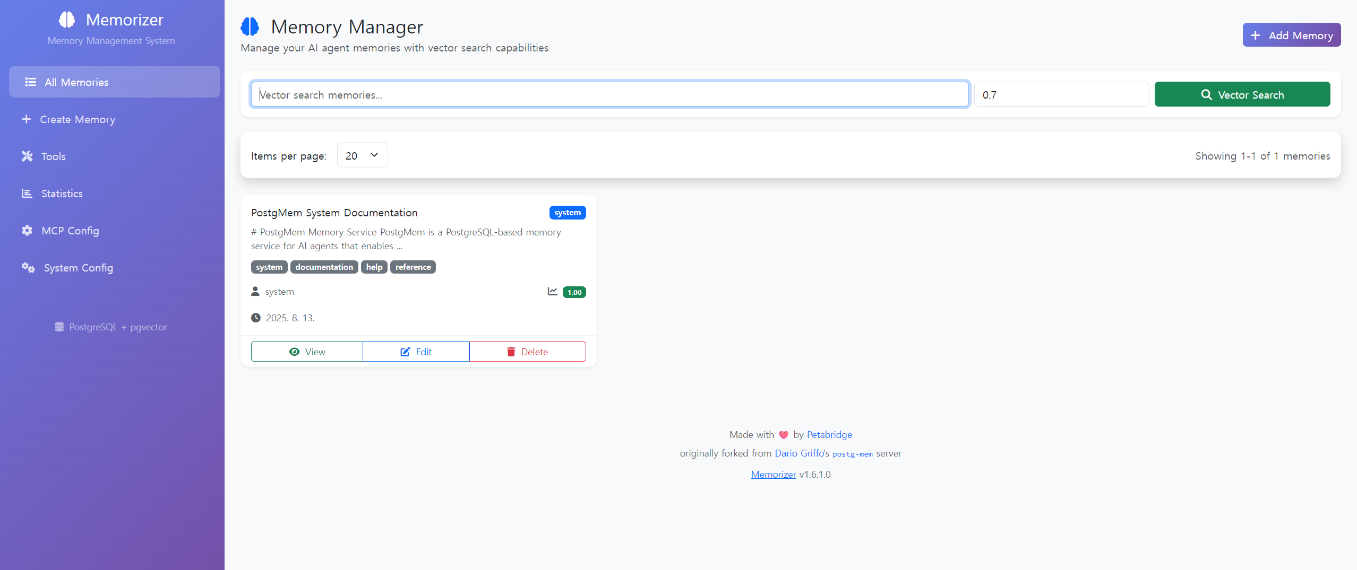Click the Tools wrench icon in sidebar

pos(27,156)
